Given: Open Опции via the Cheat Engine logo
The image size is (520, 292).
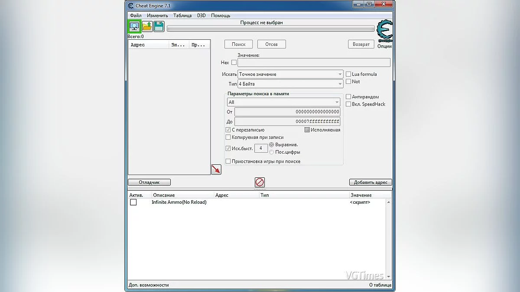Looking at the screenshot, I should [x=384, y=29].
